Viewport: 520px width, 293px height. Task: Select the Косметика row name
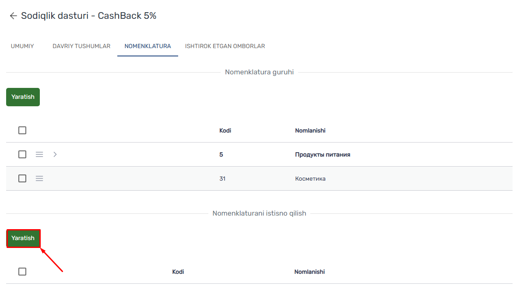tap(310, 179)
